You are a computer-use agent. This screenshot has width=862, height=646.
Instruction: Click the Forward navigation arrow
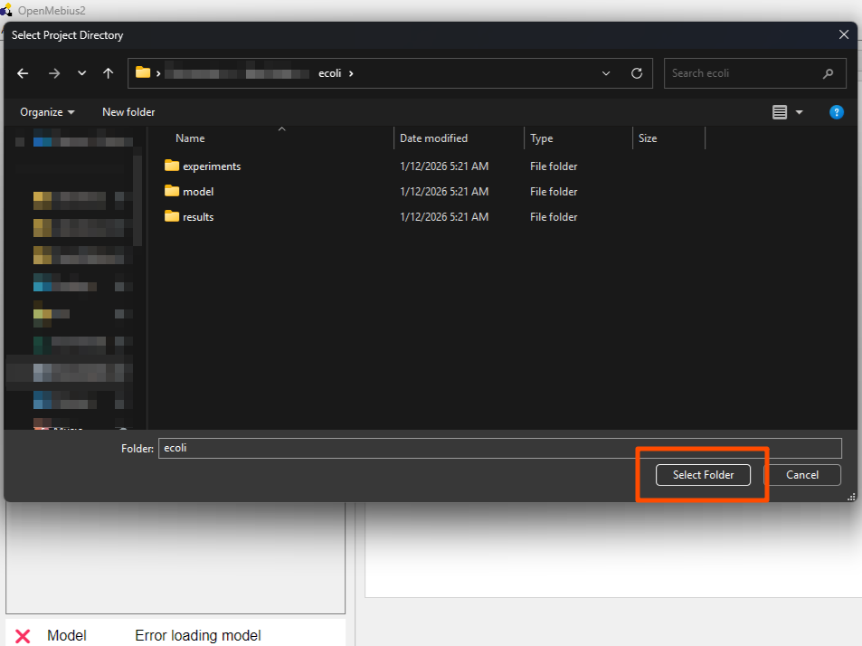[53, 73]
